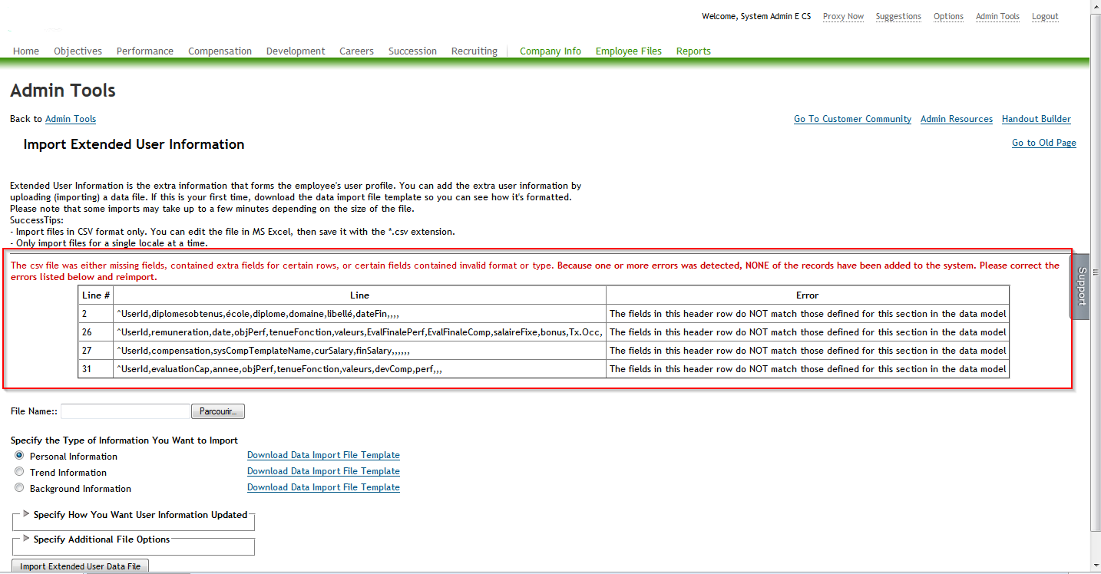Viewport: 1101px width, 574px height.
Task: Open the Company Info tab
Action: (550, 51)
